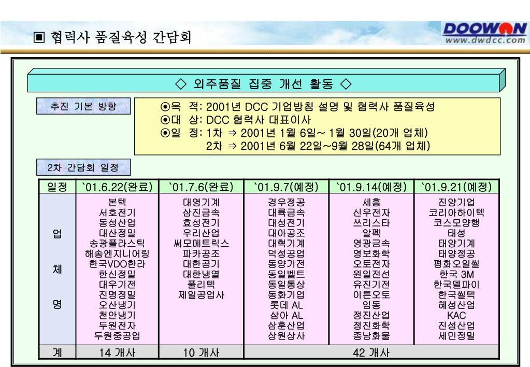Select the 외주품질 집중 개선 활동 banner
530x367 pixels.
tap(264, 83)
